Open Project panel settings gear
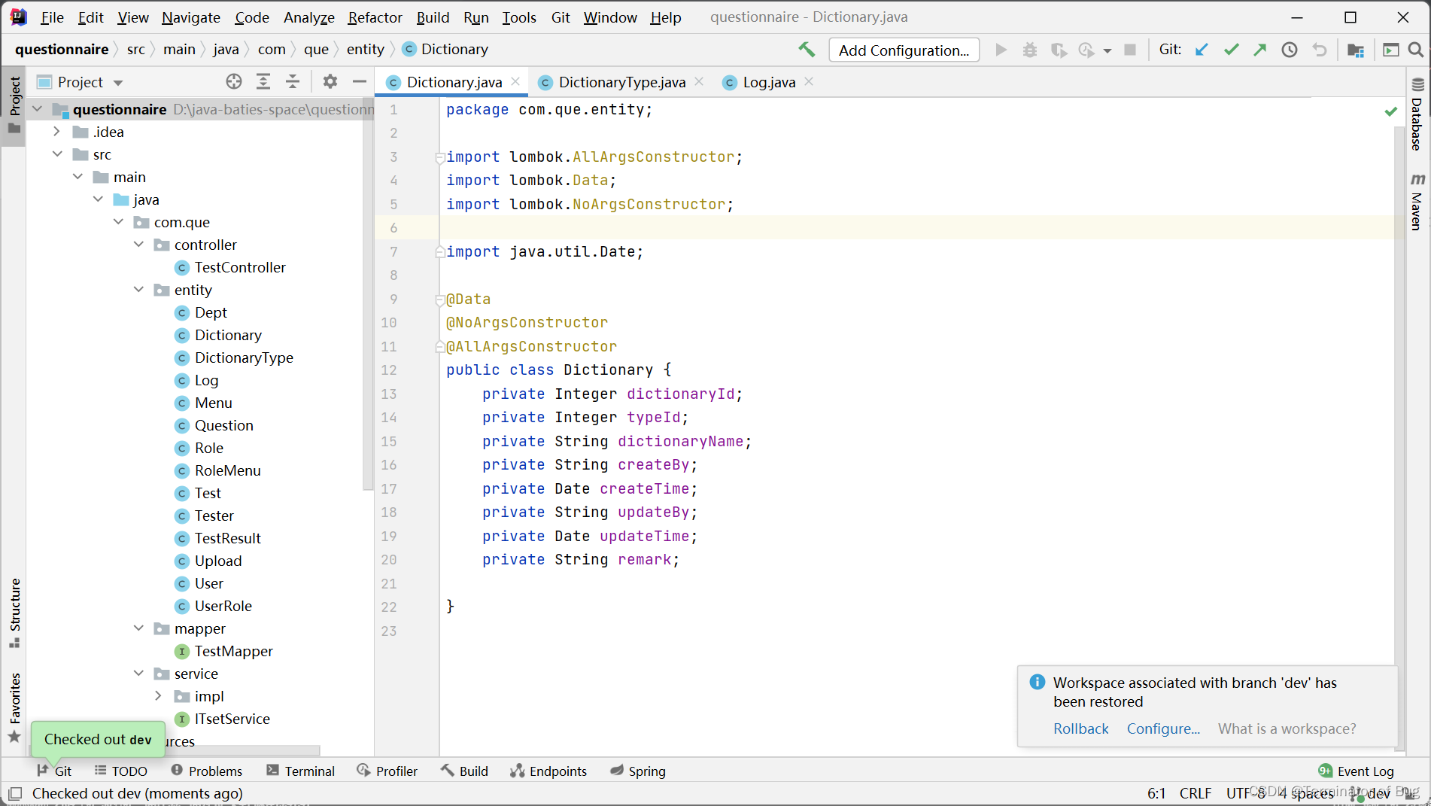Screen dimensions: 1431x806 point(330,81)
